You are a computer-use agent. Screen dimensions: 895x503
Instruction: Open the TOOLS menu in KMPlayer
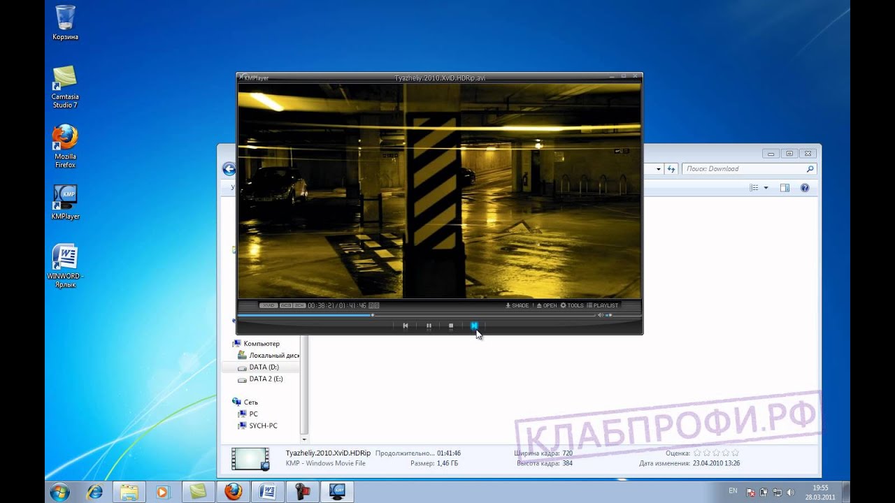click(572, 305)
